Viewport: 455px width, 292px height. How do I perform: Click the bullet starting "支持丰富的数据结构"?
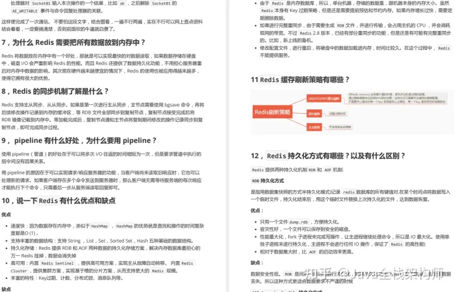[x=102, y=241]
